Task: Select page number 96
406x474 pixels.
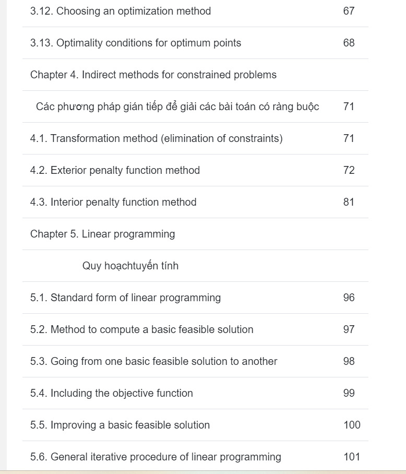Action: pos(349,298)
